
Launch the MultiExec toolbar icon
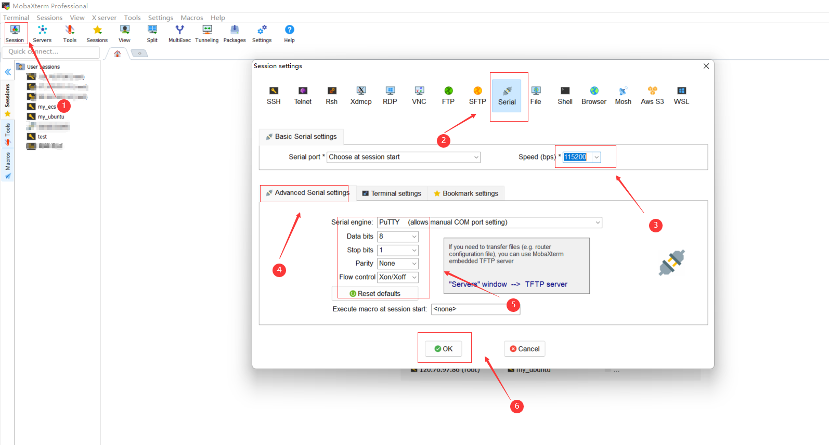(x=179, y=34)
